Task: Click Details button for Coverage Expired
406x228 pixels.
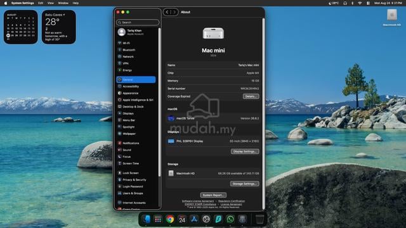Action: (251, 96)
